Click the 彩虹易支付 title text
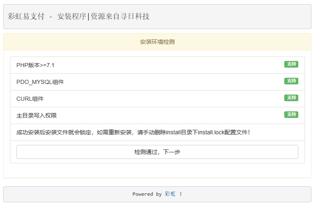The height and width of the screenshot is (208, 318). click(26, 16)
